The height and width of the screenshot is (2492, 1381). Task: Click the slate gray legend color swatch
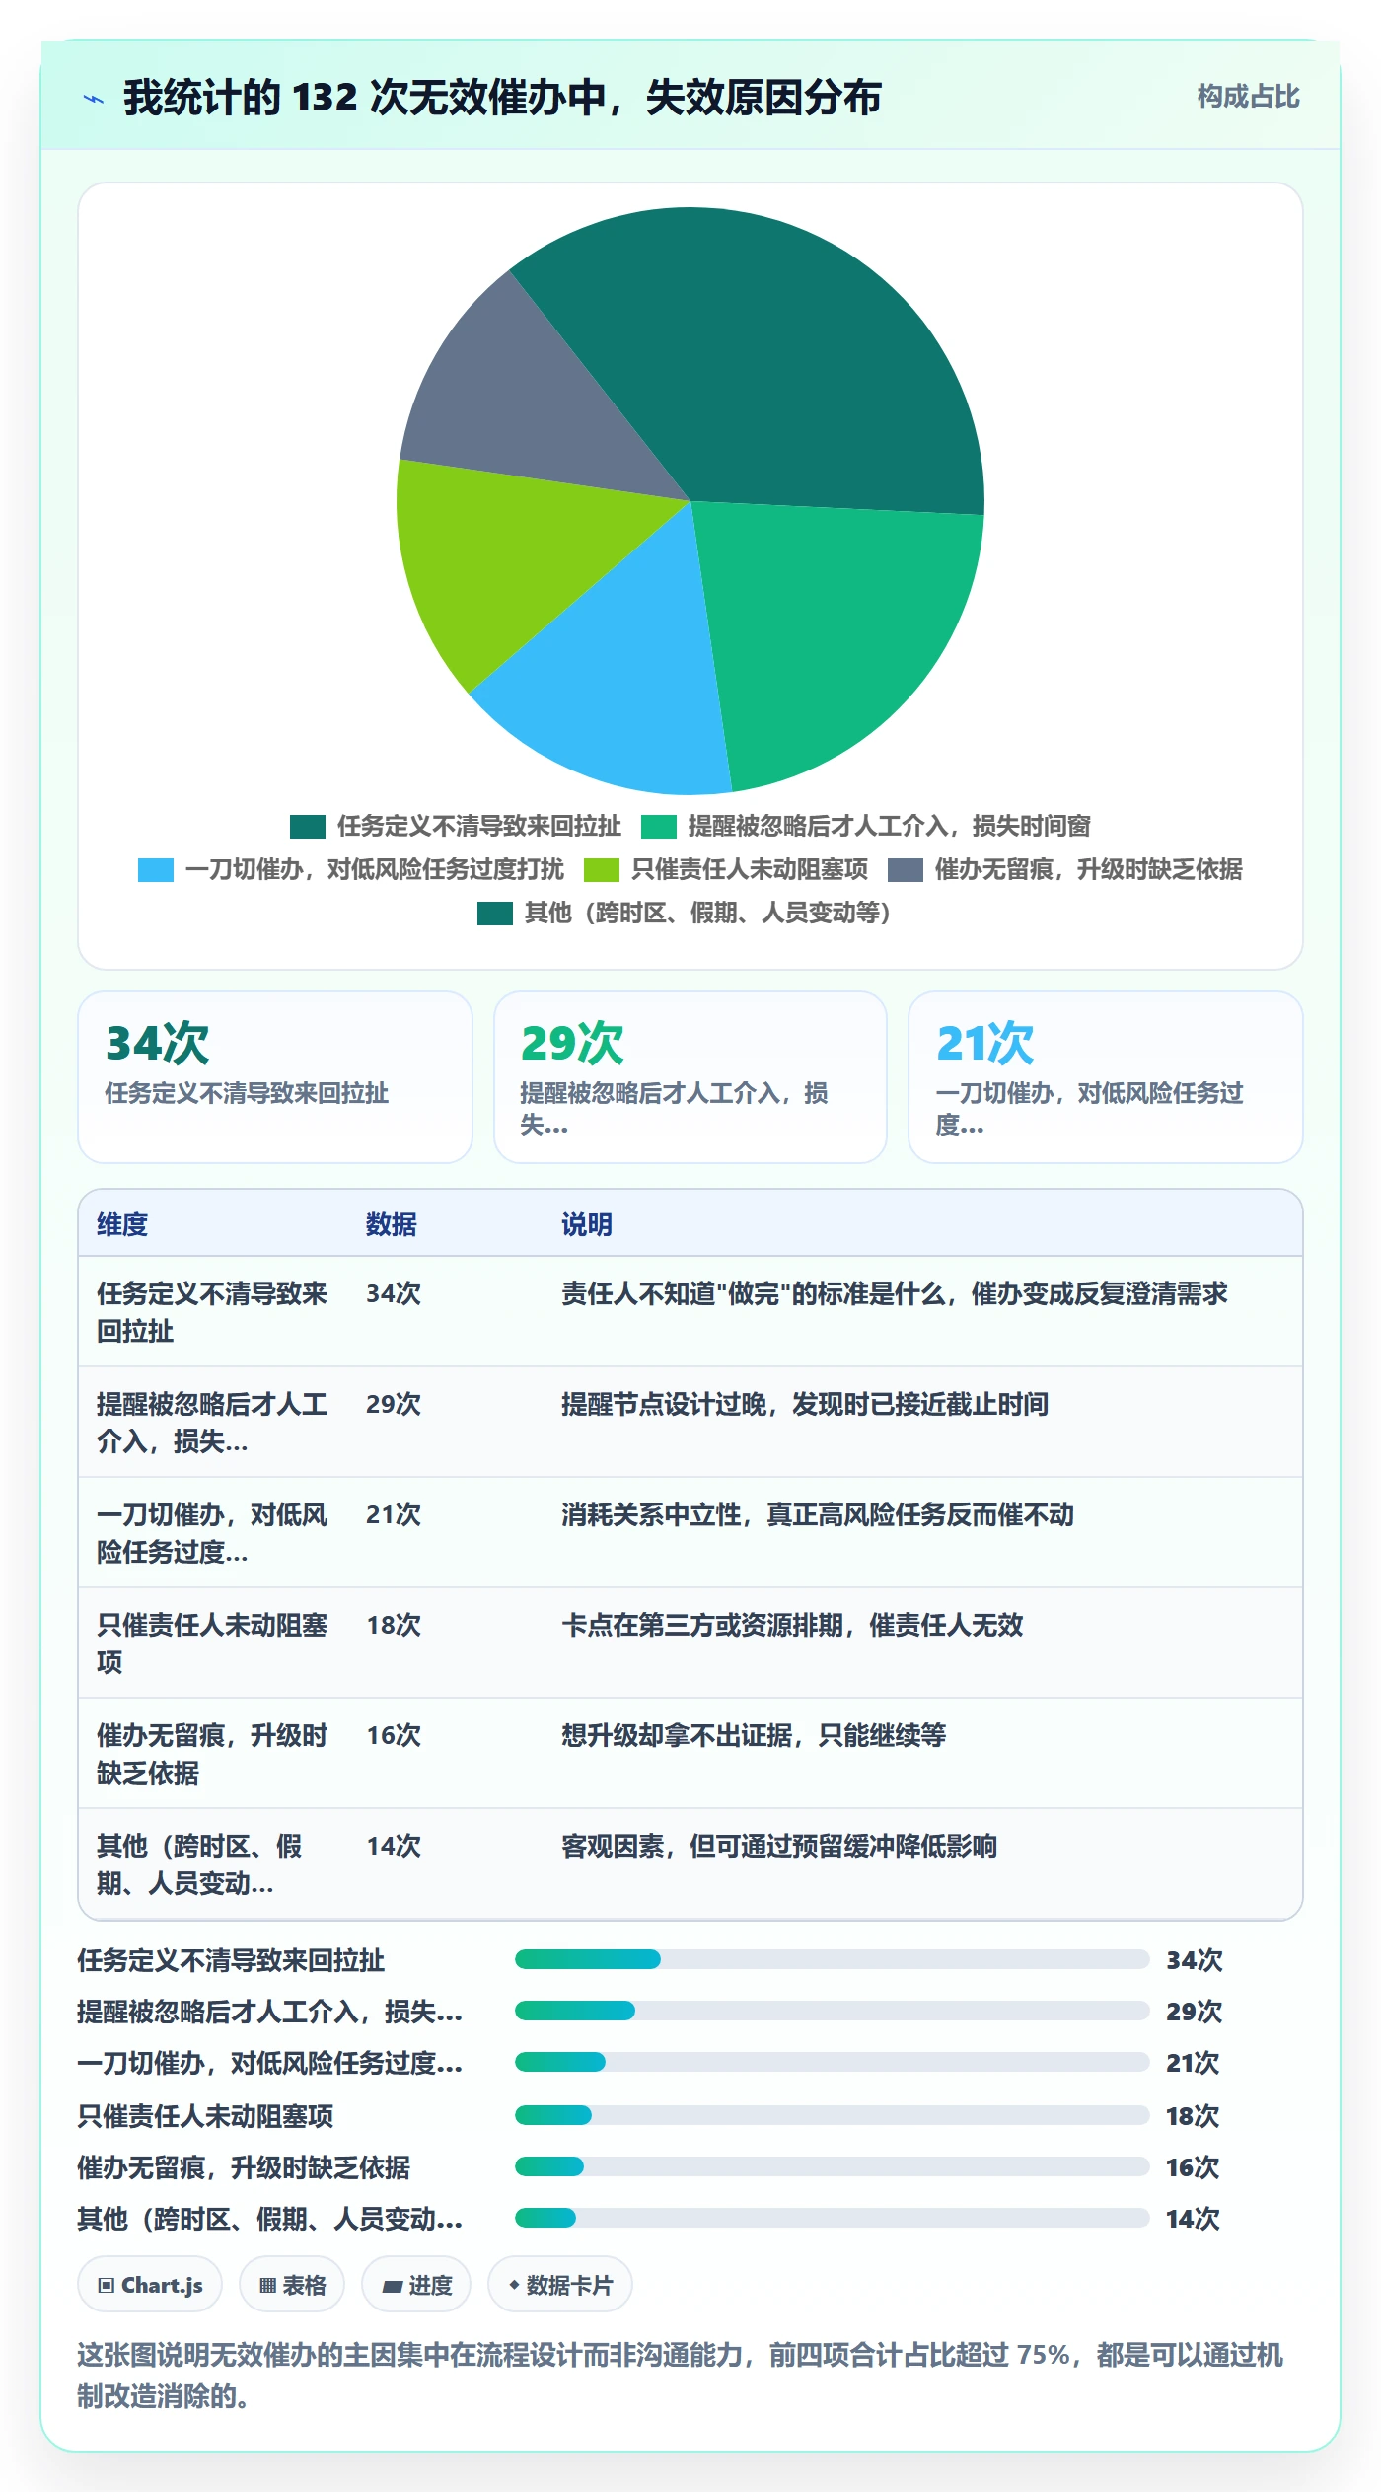pyautogui.click(x=906, y=870)
